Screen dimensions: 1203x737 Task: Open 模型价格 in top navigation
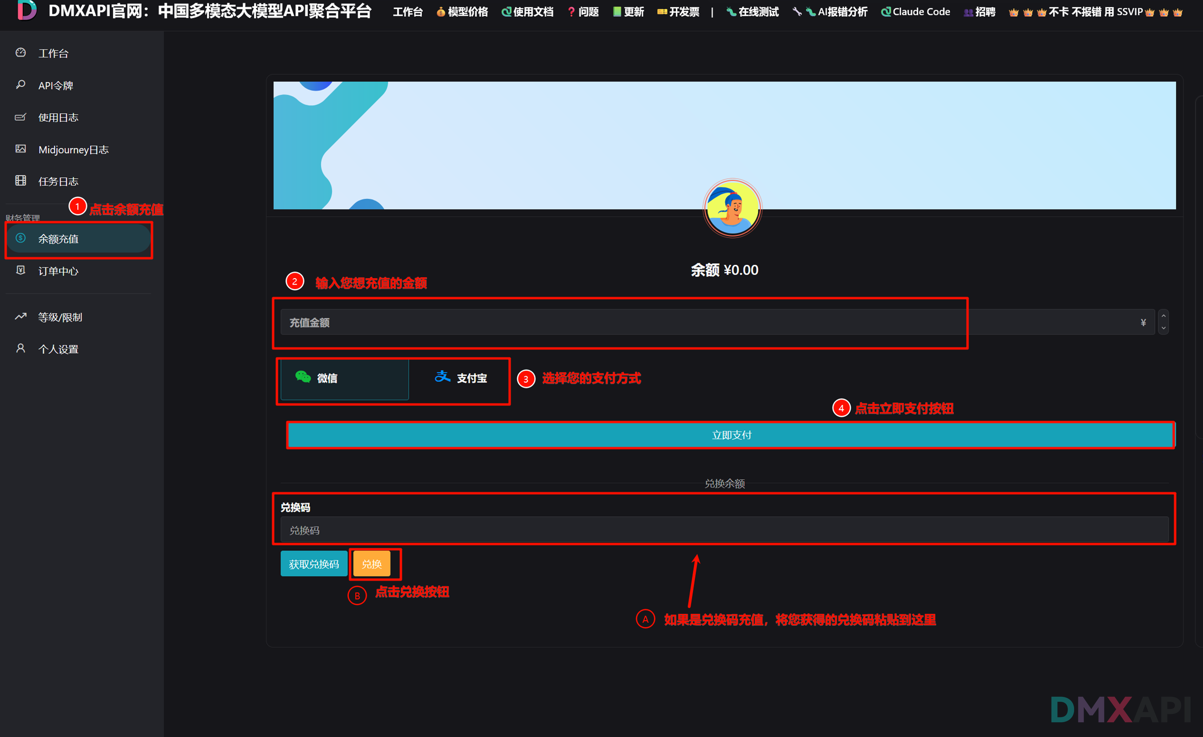coord(462,12)
